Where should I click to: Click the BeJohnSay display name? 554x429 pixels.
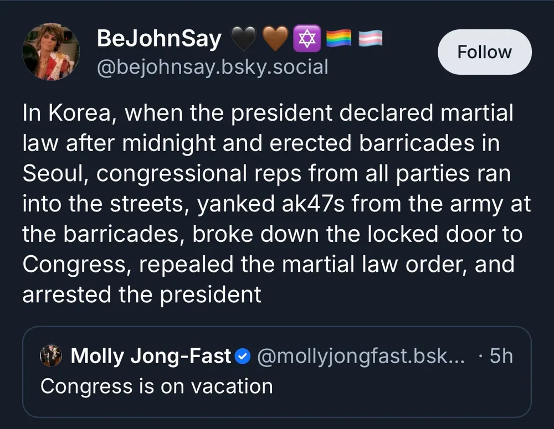click(158, 38)
